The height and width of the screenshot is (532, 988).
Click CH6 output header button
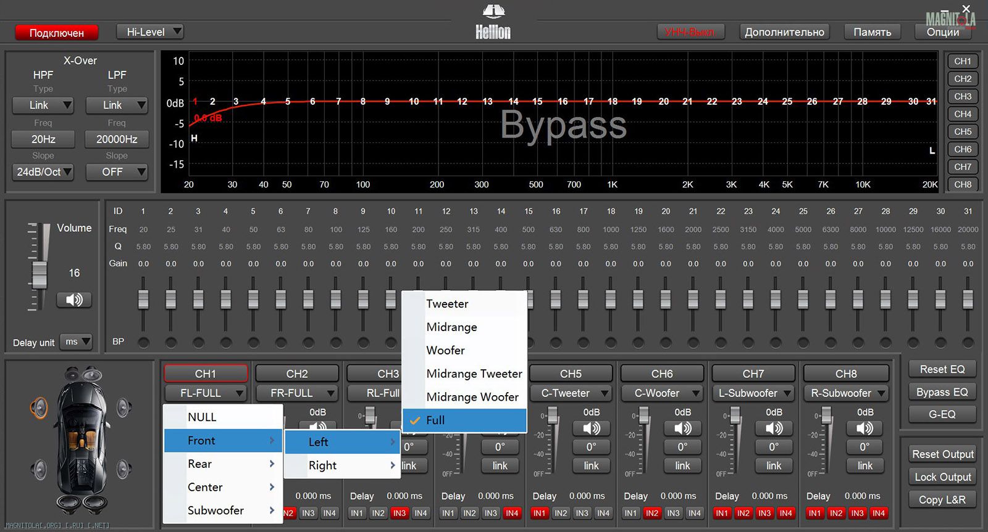pos(662,374)
